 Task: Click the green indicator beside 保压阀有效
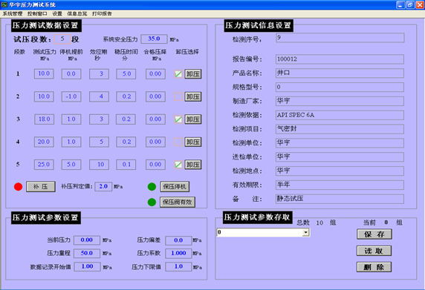[152, 202]
